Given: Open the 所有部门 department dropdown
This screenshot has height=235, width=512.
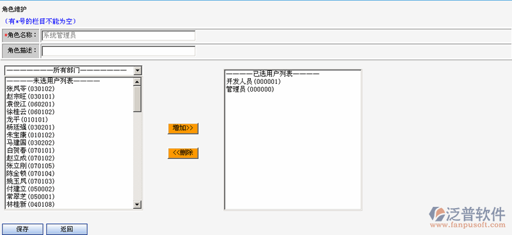Looking at the screenshot, I should [x=73, y=70].
